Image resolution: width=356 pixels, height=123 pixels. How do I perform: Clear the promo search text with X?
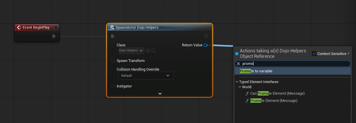(x=238, y=64)
